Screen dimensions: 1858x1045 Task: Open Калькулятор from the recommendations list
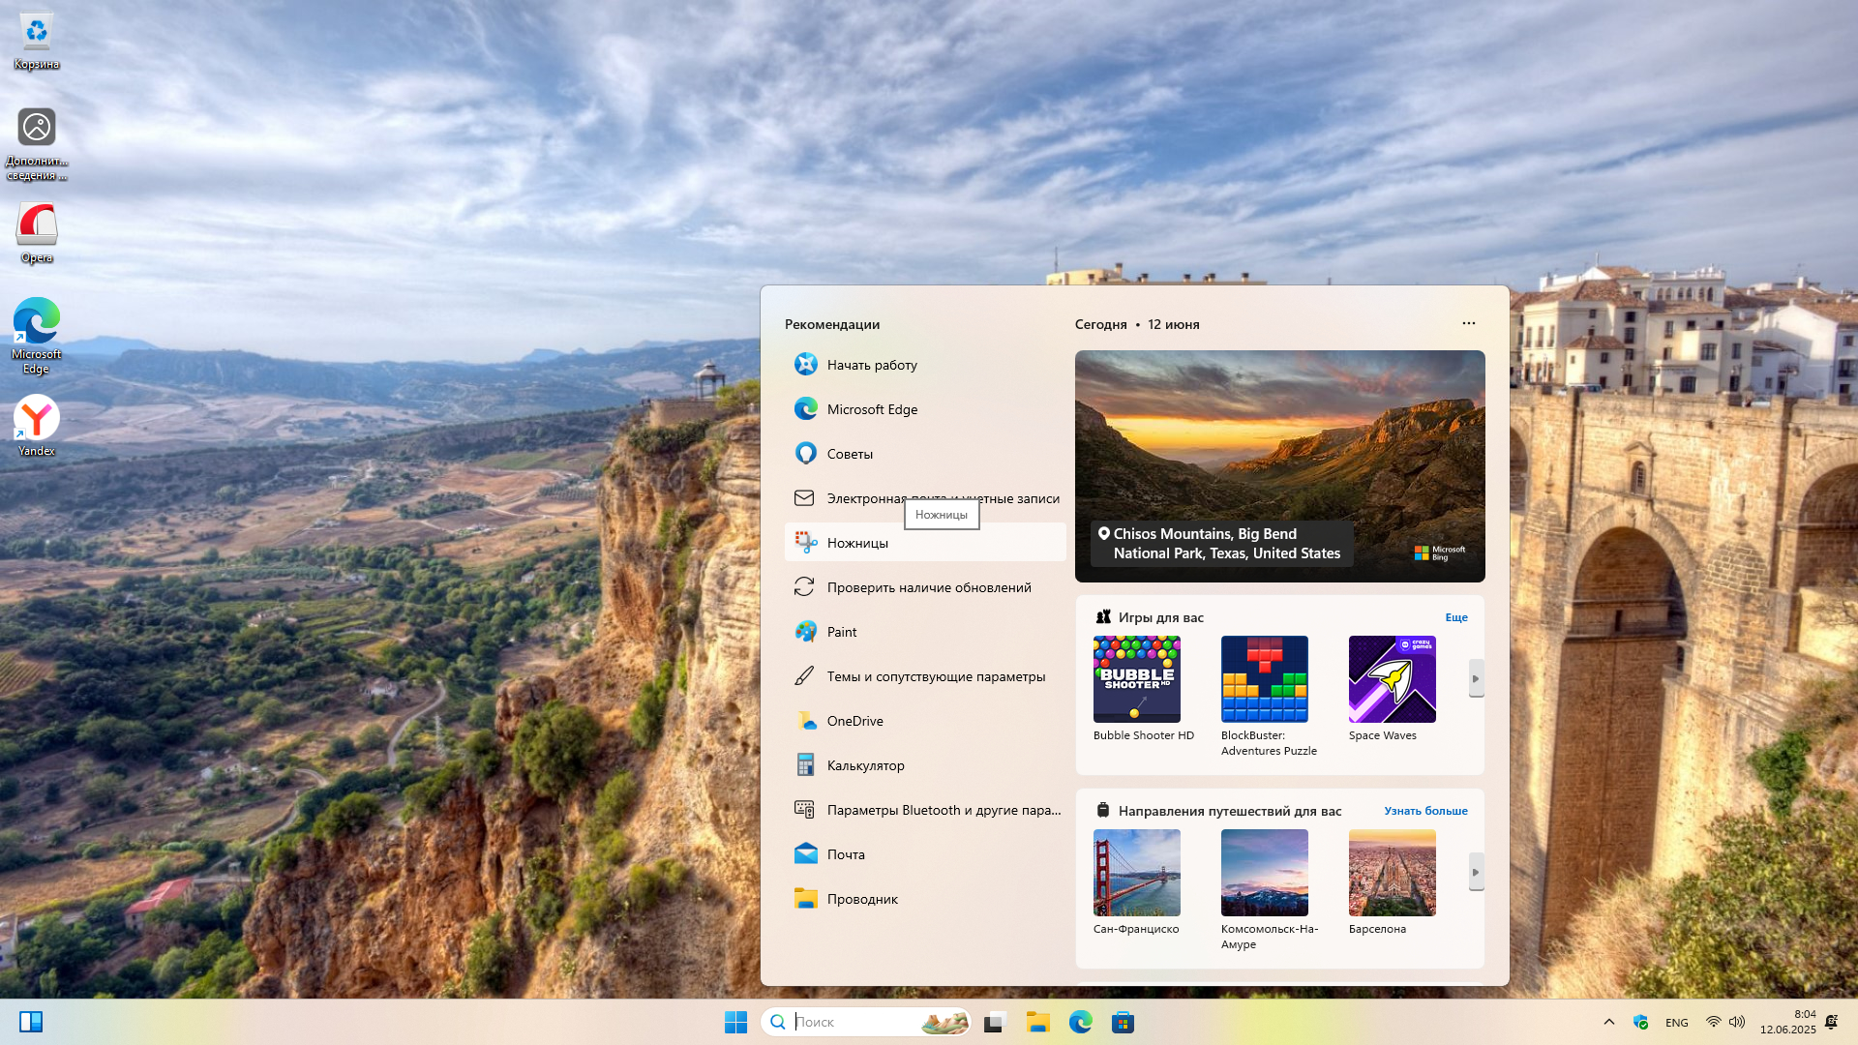865,765
